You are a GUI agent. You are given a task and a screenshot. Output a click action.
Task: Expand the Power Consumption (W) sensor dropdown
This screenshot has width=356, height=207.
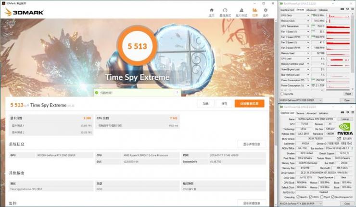308,80
